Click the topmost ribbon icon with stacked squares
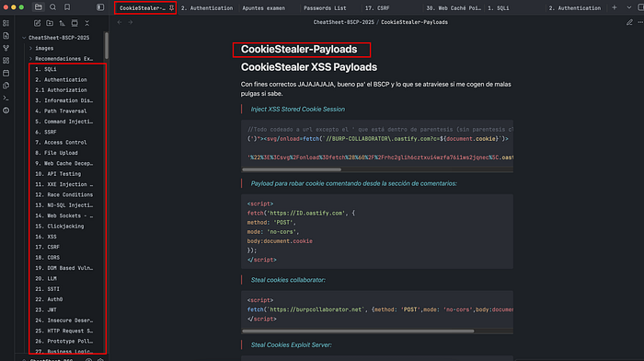Image resolution: width=644 pixels, height=361 pixels. click(6, 23)
